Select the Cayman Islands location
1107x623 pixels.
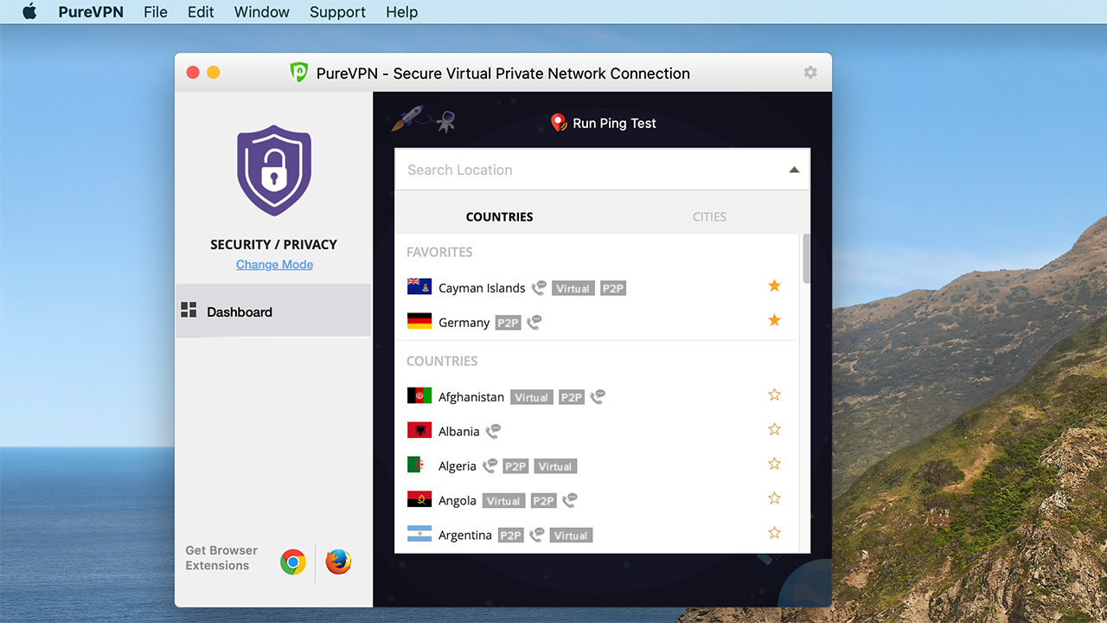pos(482,288)
